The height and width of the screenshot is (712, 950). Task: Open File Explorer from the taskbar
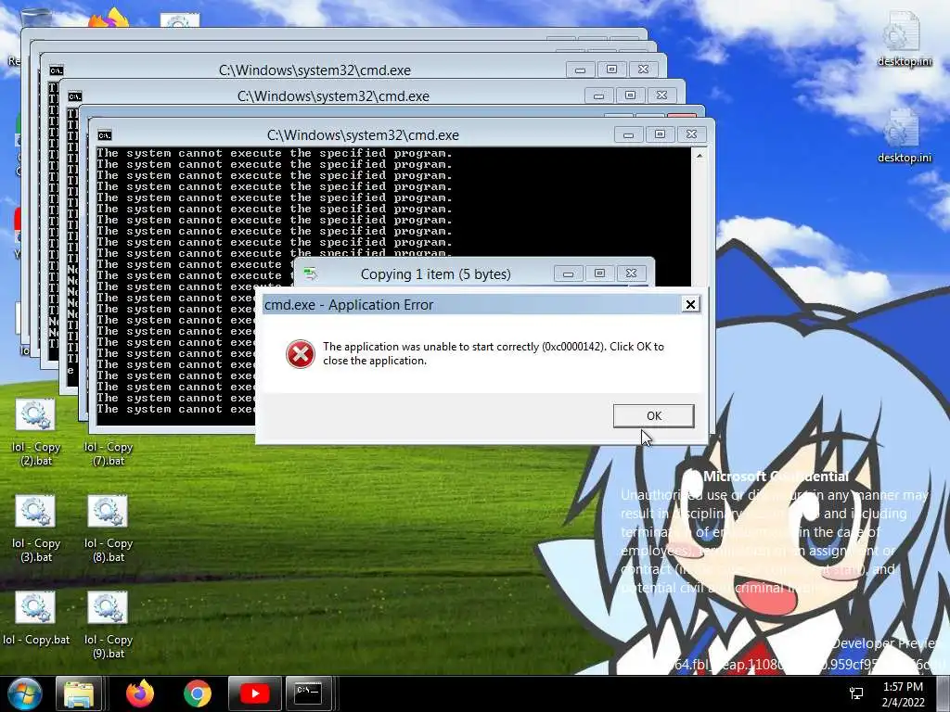coord(79,693)
